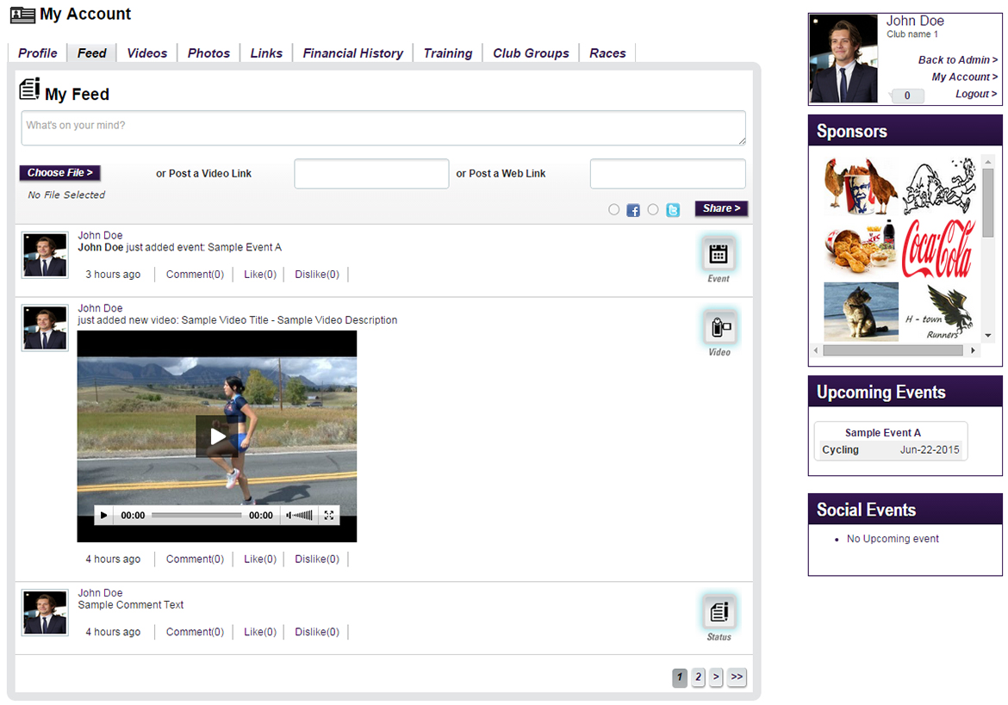This screenshot has width=1008, height=705.
Task: Click the Facebook share icon
Action: pyautogui.click(x=633, y=210)
